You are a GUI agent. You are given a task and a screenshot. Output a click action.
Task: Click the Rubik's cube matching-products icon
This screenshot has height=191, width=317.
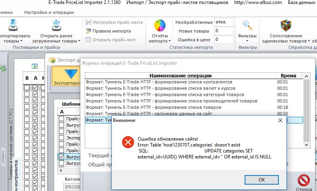(x=286, y=25)
